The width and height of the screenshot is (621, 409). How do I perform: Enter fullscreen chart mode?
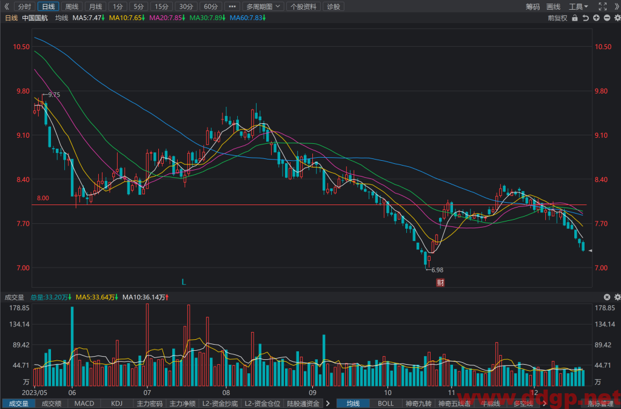(x=602, y=6)
